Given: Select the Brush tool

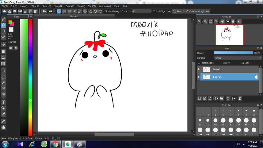Looking at the screenshot, I should tap(3, 19).
